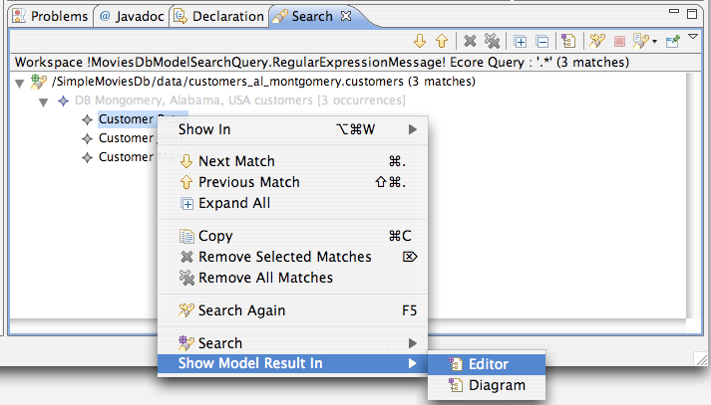Click Show Previous Match arrow in toolbar
The width and height of the screenshot is (711, 405).
(442, 41)
